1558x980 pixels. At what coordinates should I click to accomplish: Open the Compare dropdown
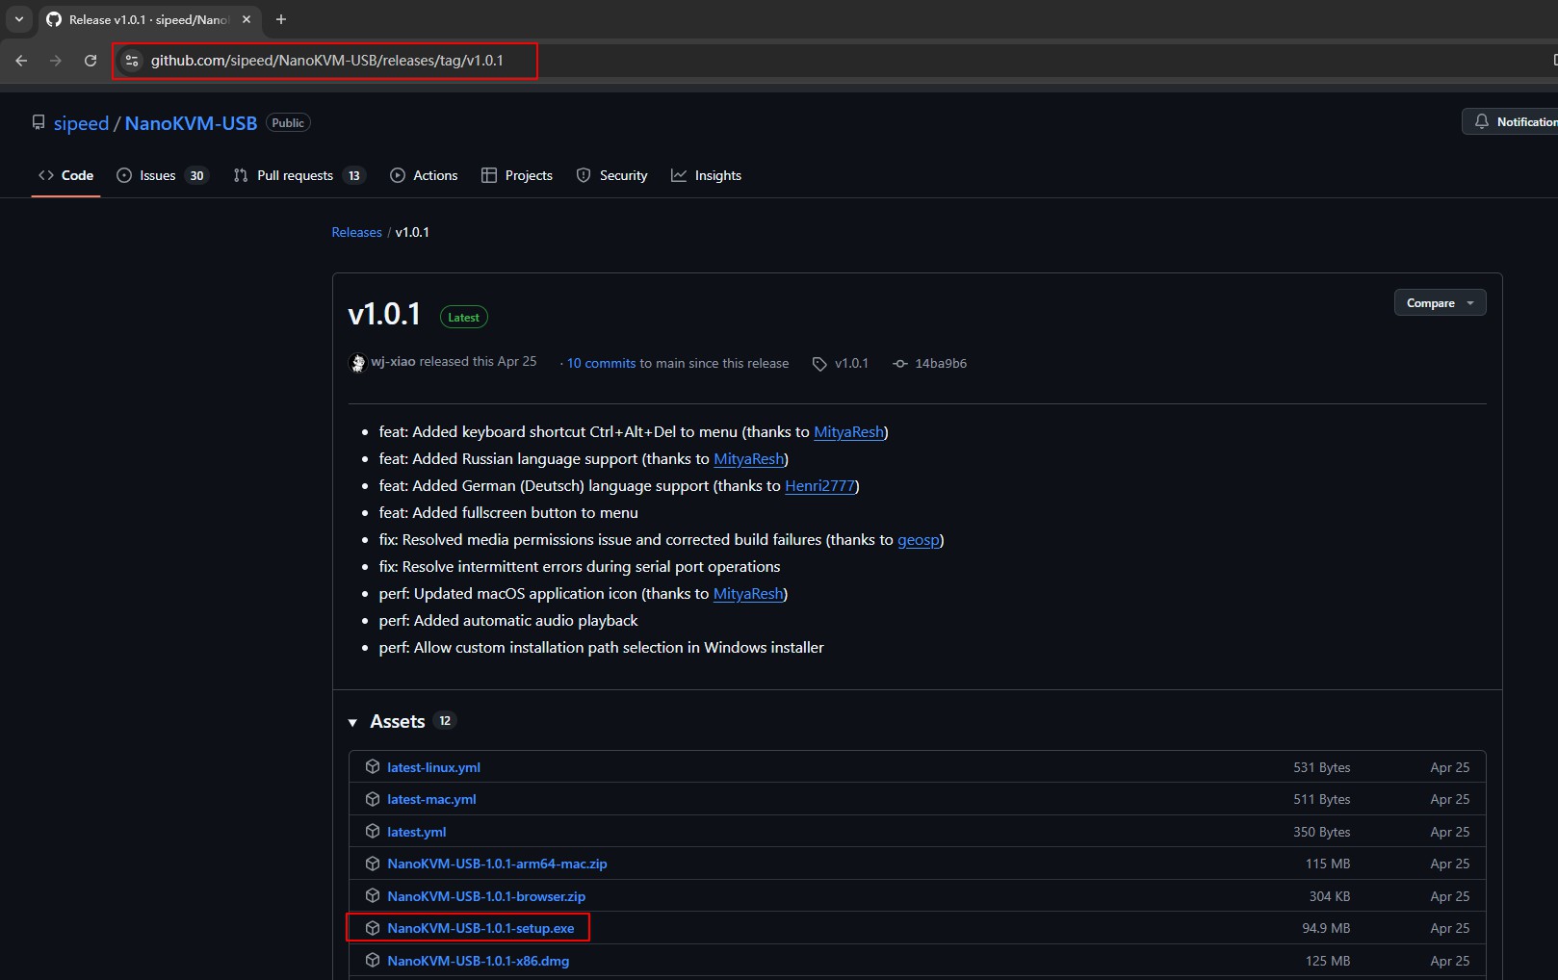click(x=1440, y=302)
